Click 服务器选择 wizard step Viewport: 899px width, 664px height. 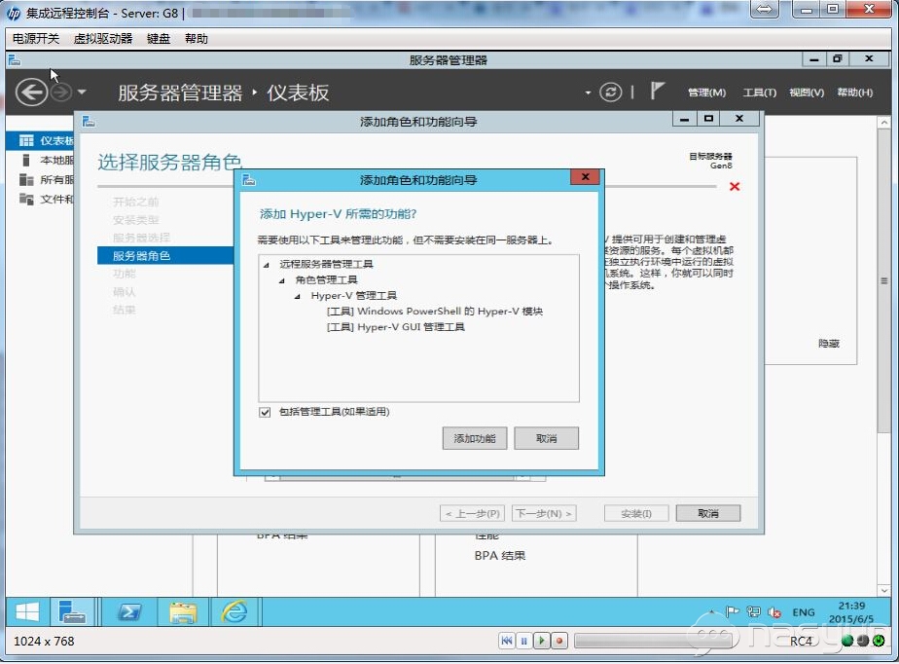click(x=141, y=238)
